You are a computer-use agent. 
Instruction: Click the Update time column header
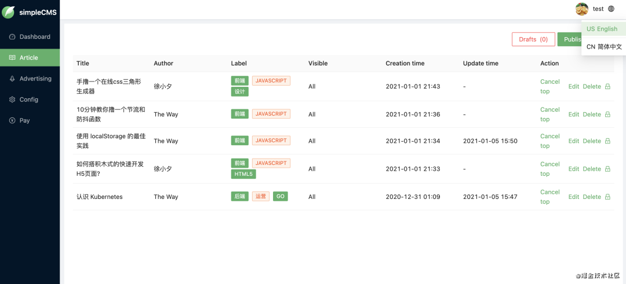tap(481, 63)
